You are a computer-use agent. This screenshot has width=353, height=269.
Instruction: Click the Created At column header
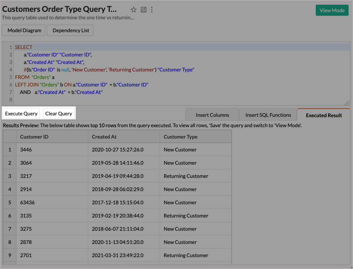pyautogui.click(x=104, y=137)
